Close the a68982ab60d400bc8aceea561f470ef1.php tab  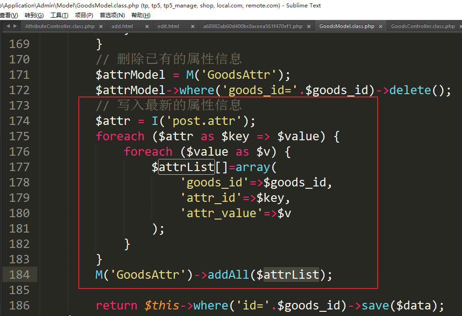[x=308, y=27]
